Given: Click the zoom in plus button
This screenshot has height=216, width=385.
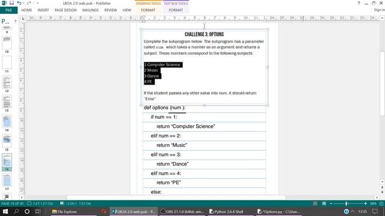Looking at the screenshot, I should [365, 203].
